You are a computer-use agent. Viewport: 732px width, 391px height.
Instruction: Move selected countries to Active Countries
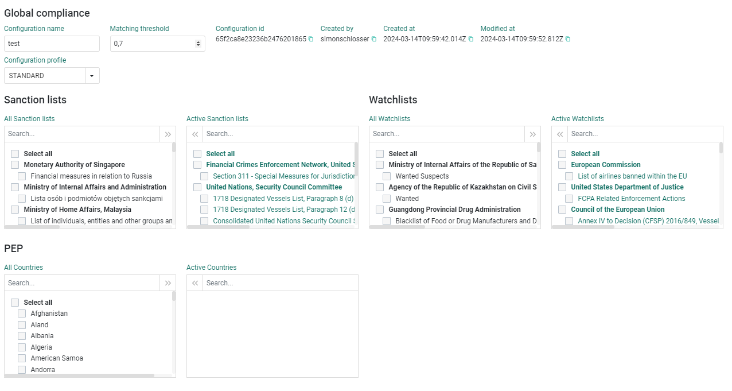click(x=168, y=283)
